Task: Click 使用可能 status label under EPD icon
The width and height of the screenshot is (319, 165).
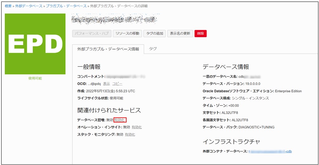Action: coord(35,78)
